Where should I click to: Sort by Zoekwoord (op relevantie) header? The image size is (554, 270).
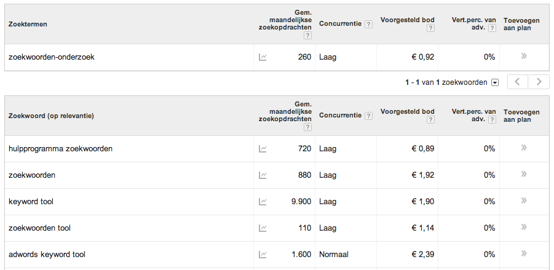pyautogui.click(x=51, y=116)
